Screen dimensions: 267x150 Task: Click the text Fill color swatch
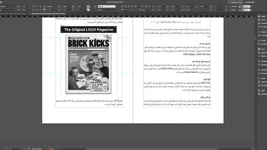pyautogui.click(x=88, y=7)
